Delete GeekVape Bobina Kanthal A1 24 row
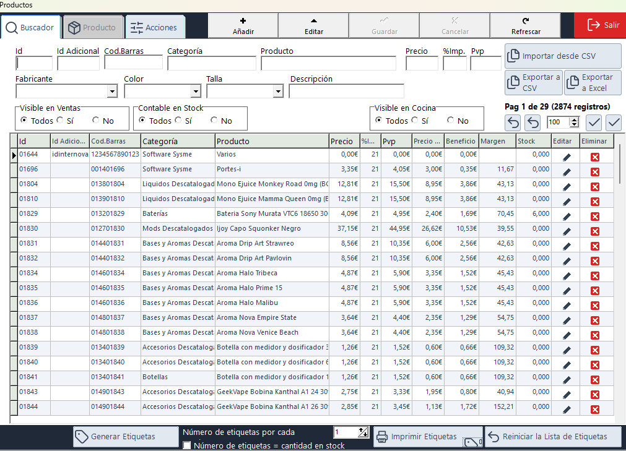Screen dimensions: 626x451 (595, 395)
